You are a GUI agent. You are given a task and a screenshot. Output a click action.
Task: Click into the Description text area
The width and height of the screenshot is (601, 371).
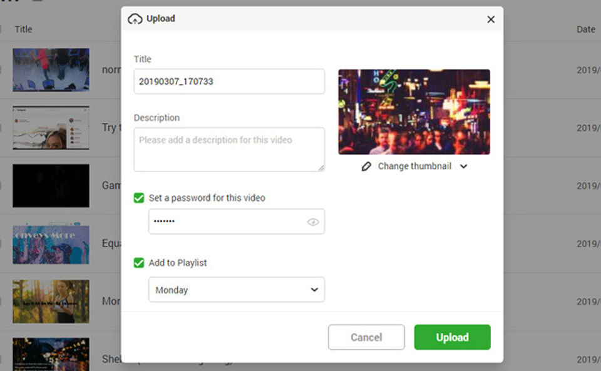tap(229, 149)
